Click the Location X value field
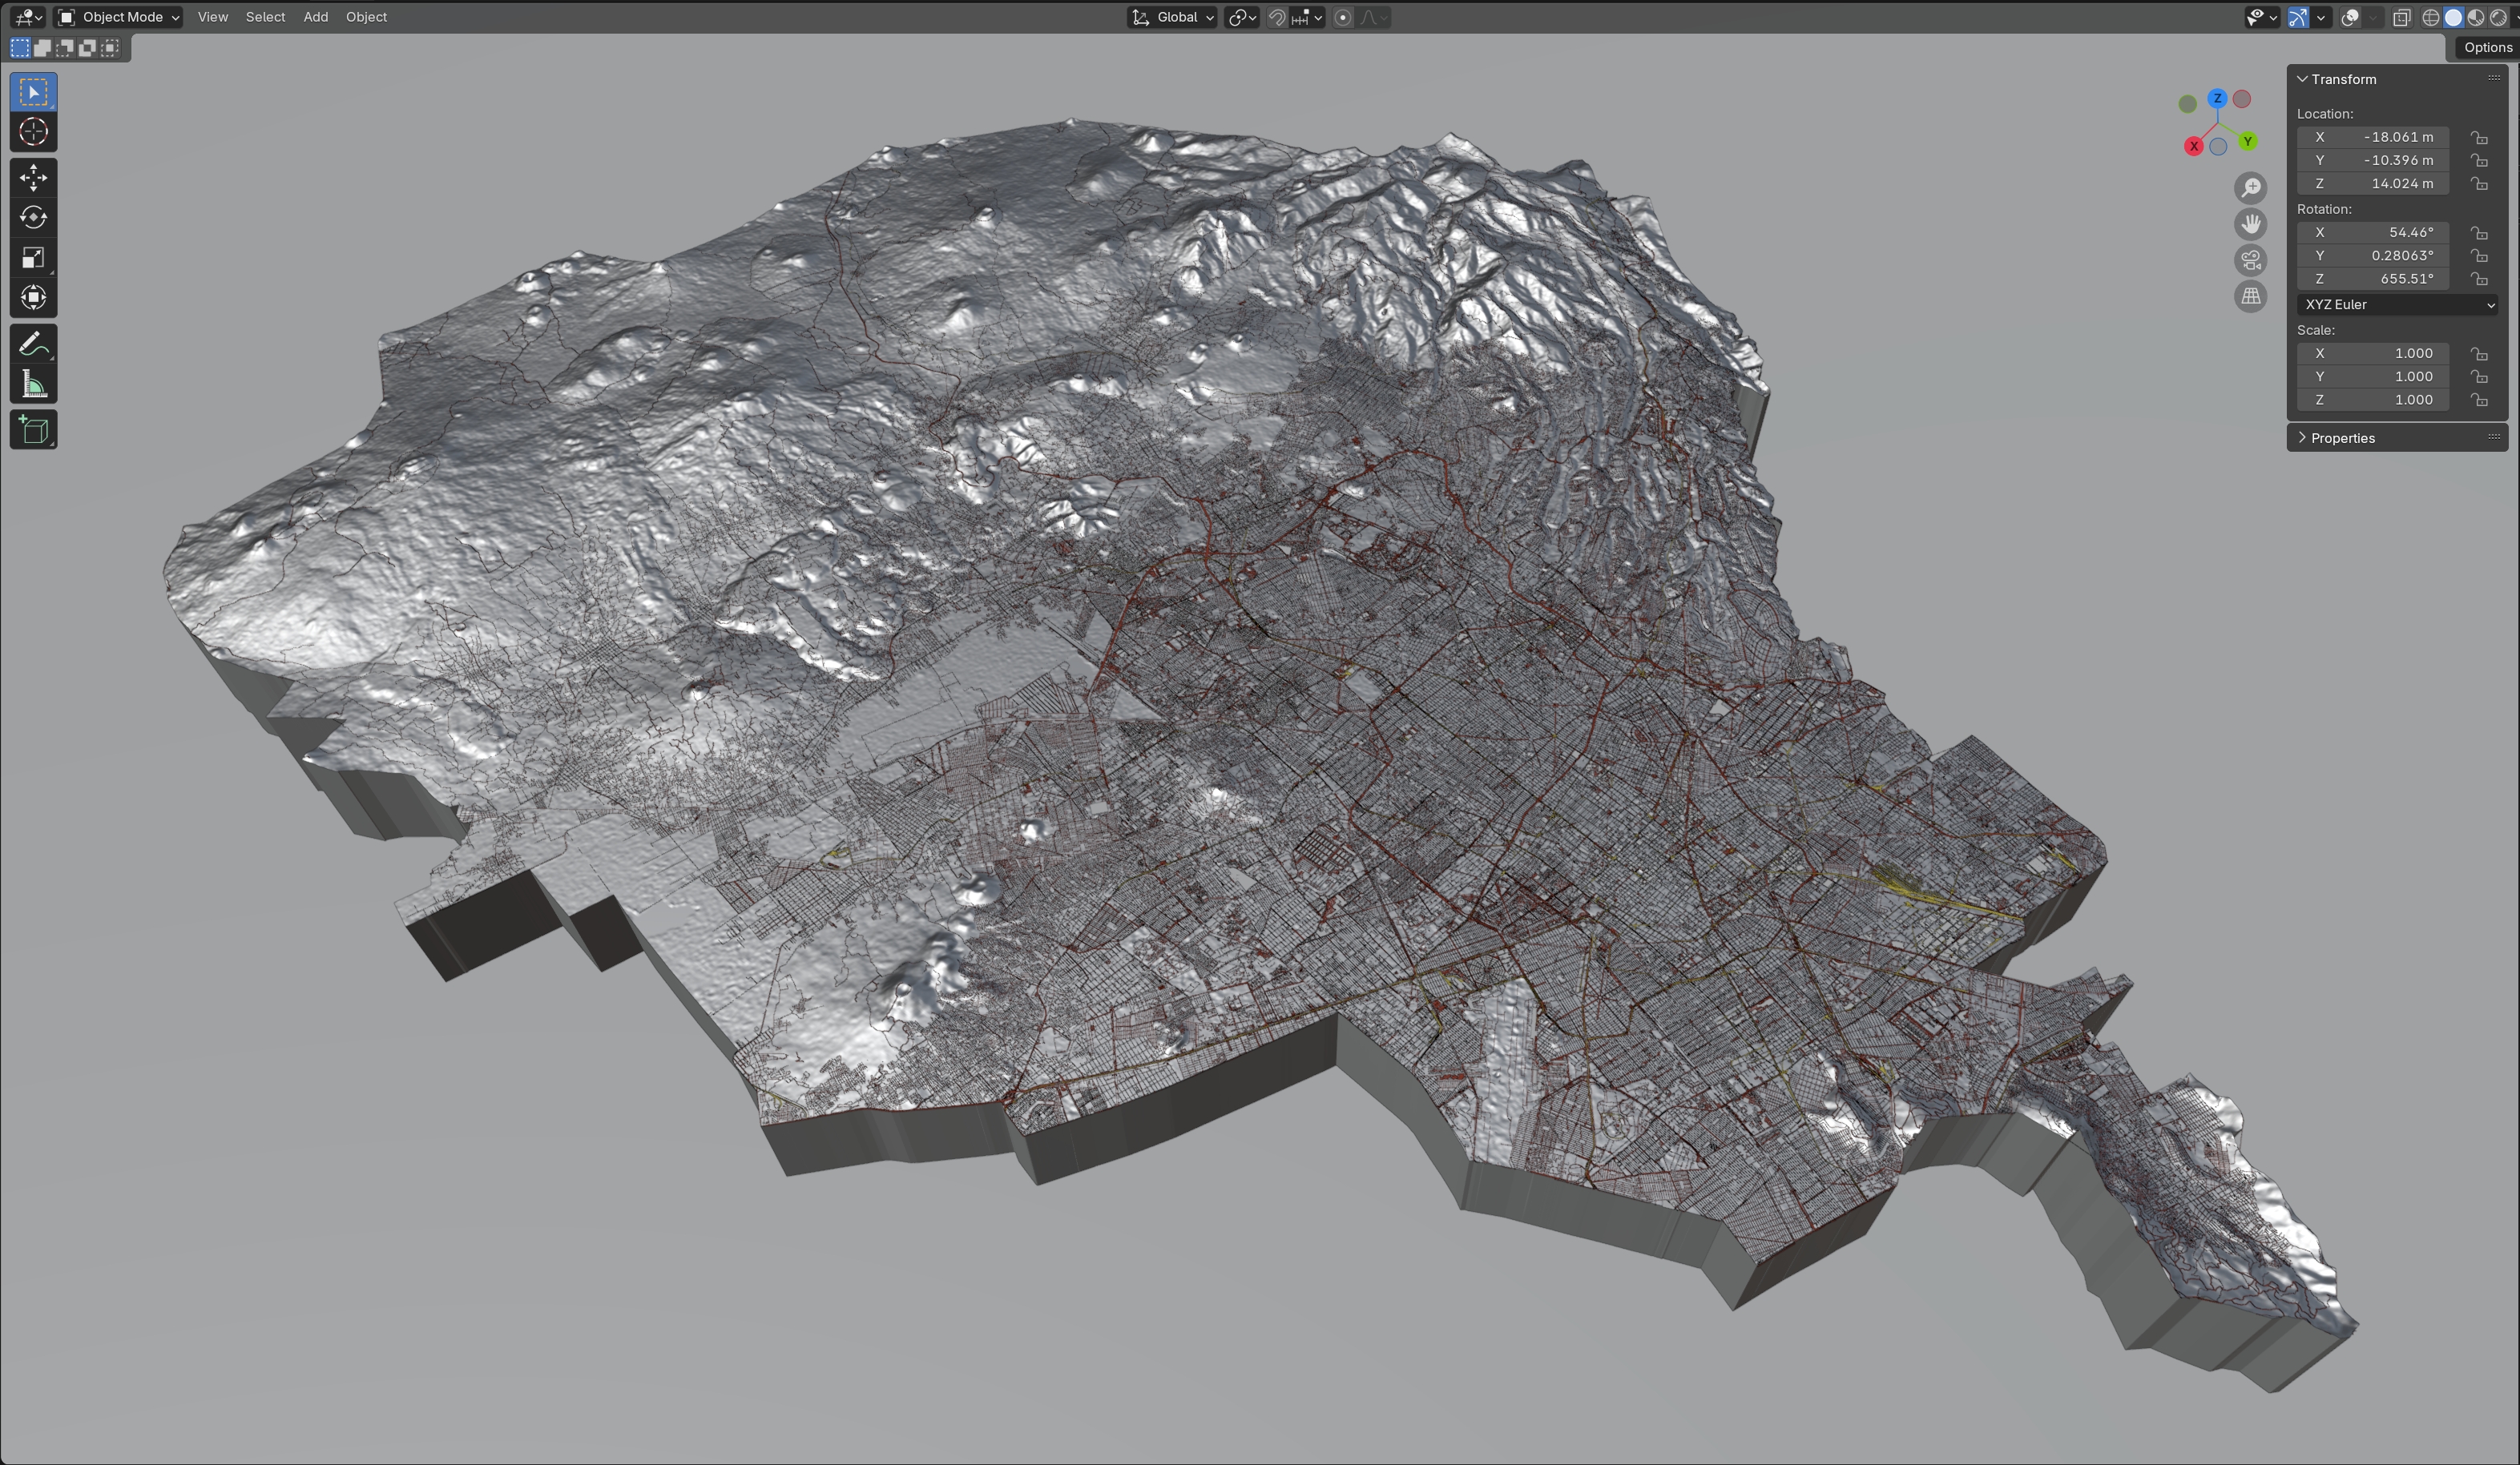The height and width of the screenshot is (1465, 2520). click(2372, 137)
